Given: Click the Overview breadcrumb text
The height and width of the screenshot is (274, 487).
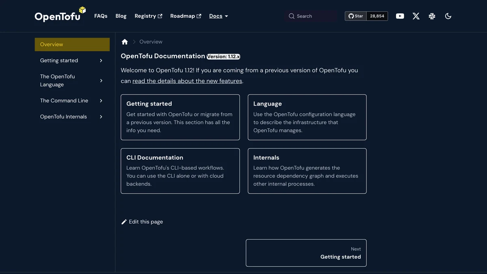Looking at the screenshot, I should pos(151,42).
